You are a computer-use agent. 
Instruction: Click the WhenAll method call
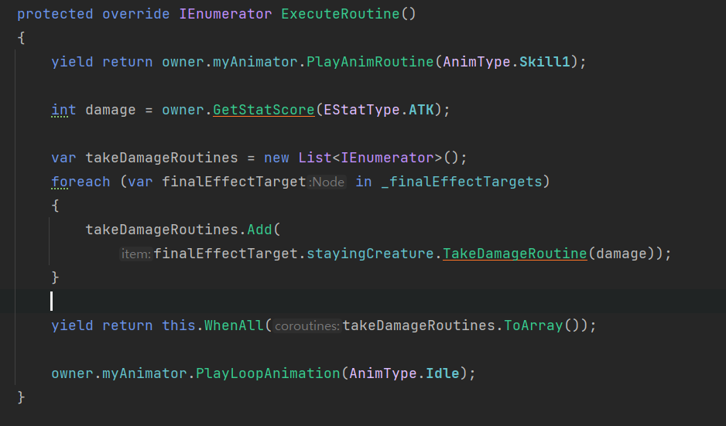tap(234, 325)
